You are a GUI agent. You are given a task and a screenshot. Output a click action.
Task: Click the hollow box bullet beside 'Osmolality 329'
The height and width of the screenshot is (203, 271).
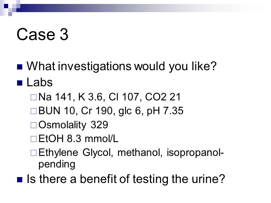[34, 125]
